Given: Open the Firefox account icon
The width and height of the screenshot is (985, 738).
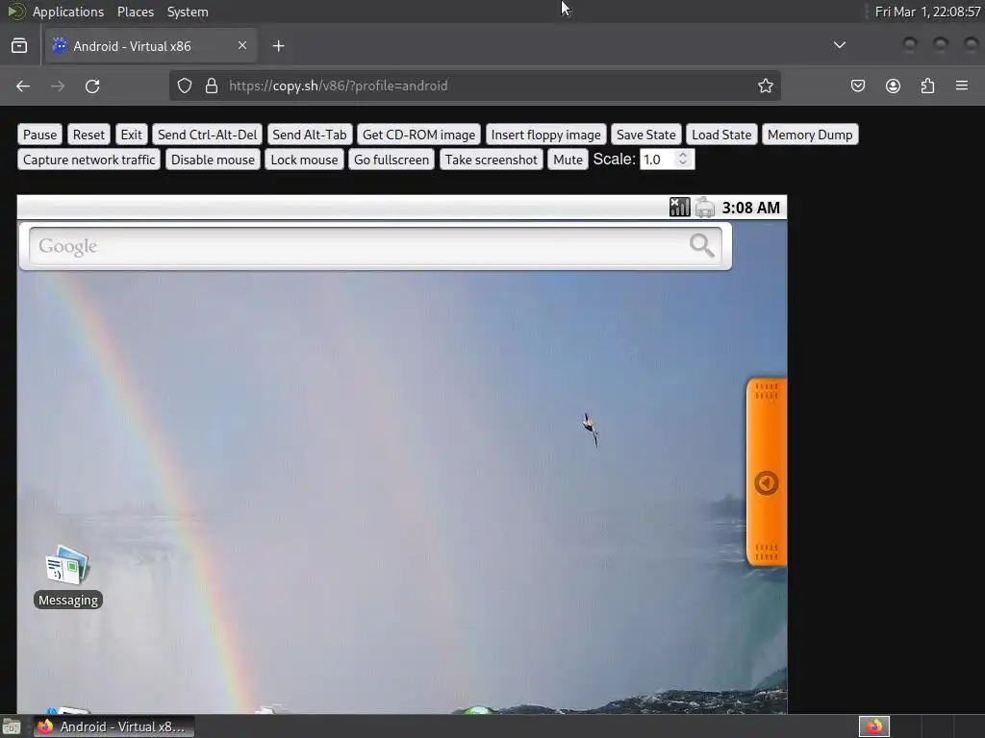Looking at the screenshot, I should pos(893,86).
